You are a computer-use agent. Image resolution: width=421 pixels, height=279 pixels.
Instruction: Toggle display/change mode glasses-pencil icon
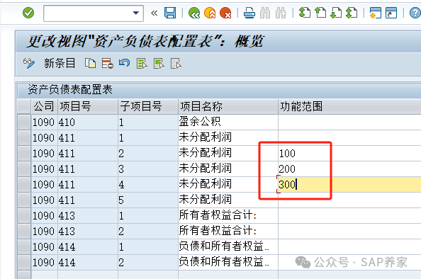(x=29, y=64)
